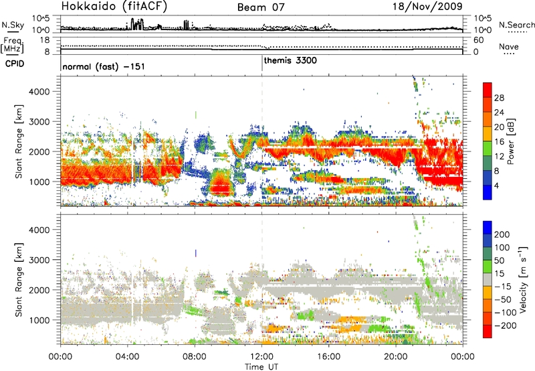This screenshot has height=371, width=535.
Task: Click the power panel 'Slant Range [km]' label
Action: tap(19, 141)
